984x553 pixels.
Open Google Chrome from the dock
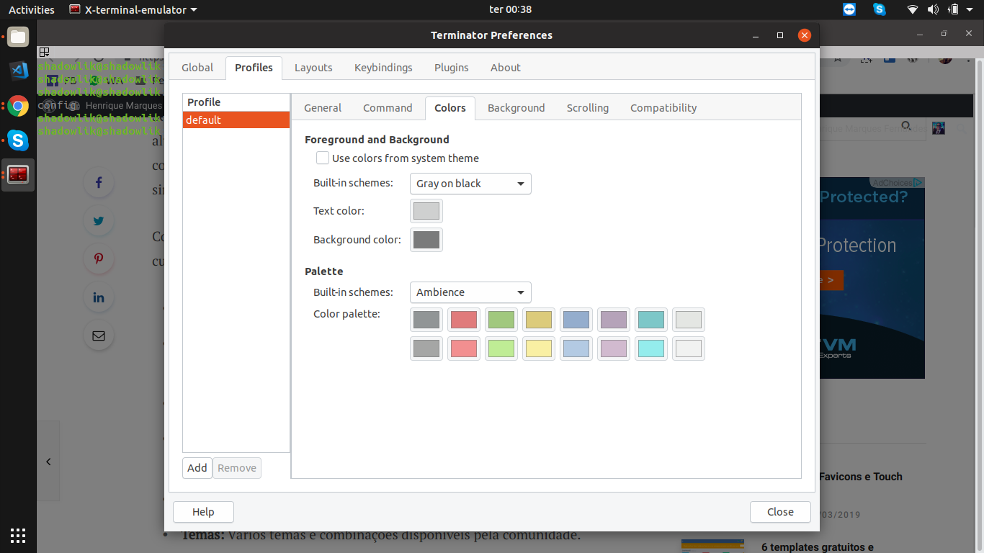click(x=18, y=106)
